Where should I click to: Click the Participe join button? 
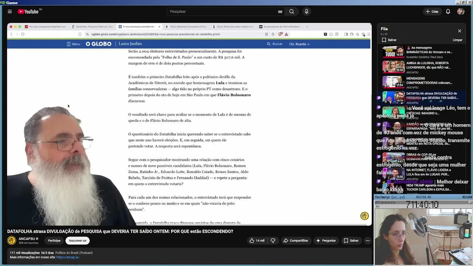point(54,241)
